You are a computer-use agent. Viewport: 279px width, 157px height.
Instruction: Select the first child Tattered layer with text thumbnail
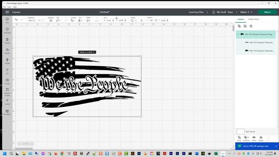click(x=256, y=43)
